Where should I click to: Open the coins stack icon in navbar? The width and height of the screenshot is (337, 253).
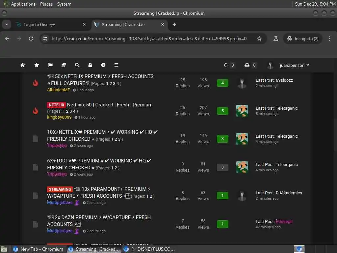pos(64,65)
